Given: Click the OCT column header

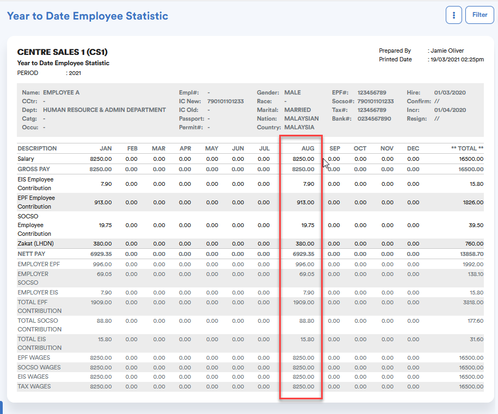Looking at the screenshot, I should point(360,148).
